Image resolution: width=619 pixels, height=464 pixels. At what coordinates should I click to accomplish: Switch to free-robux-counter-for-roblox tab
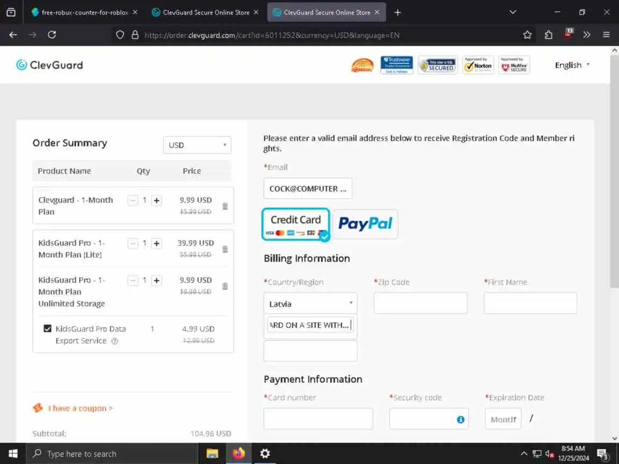(84, 13)
